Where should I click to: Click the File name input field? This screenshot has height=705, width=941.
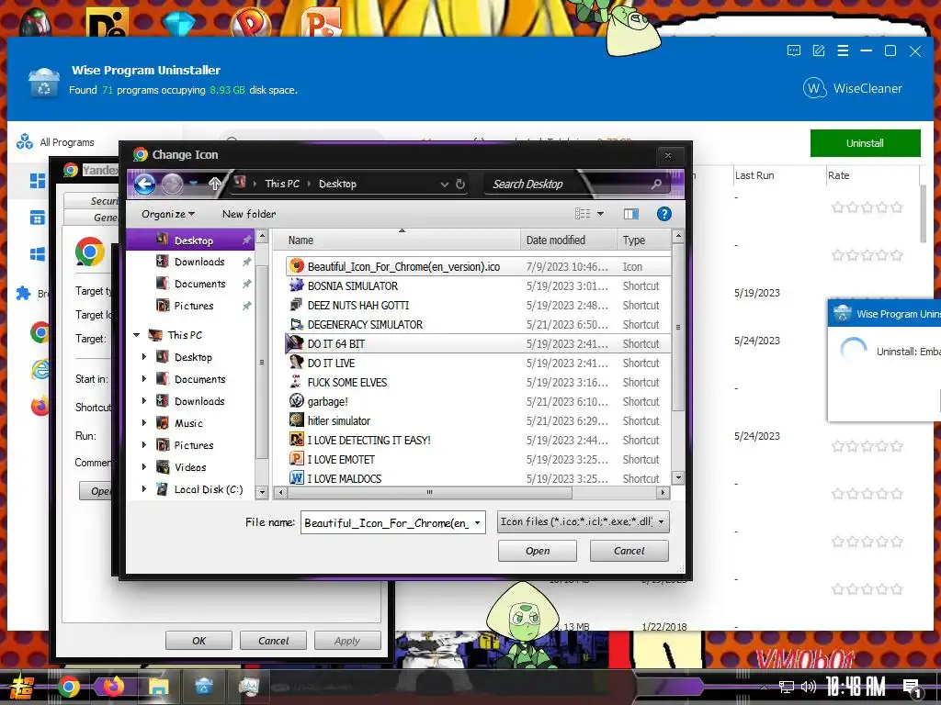click(x=387, y=522)
